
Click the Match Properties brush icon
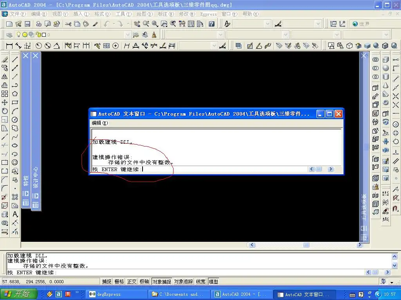(x=95, y=24)
